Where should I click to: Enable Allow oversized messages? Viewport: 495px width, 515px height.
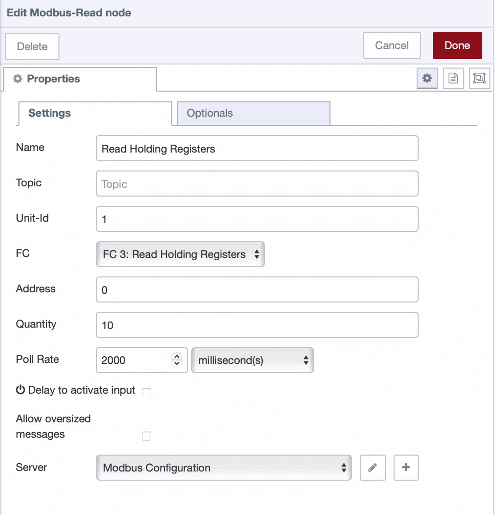click(x=147, y=436)
